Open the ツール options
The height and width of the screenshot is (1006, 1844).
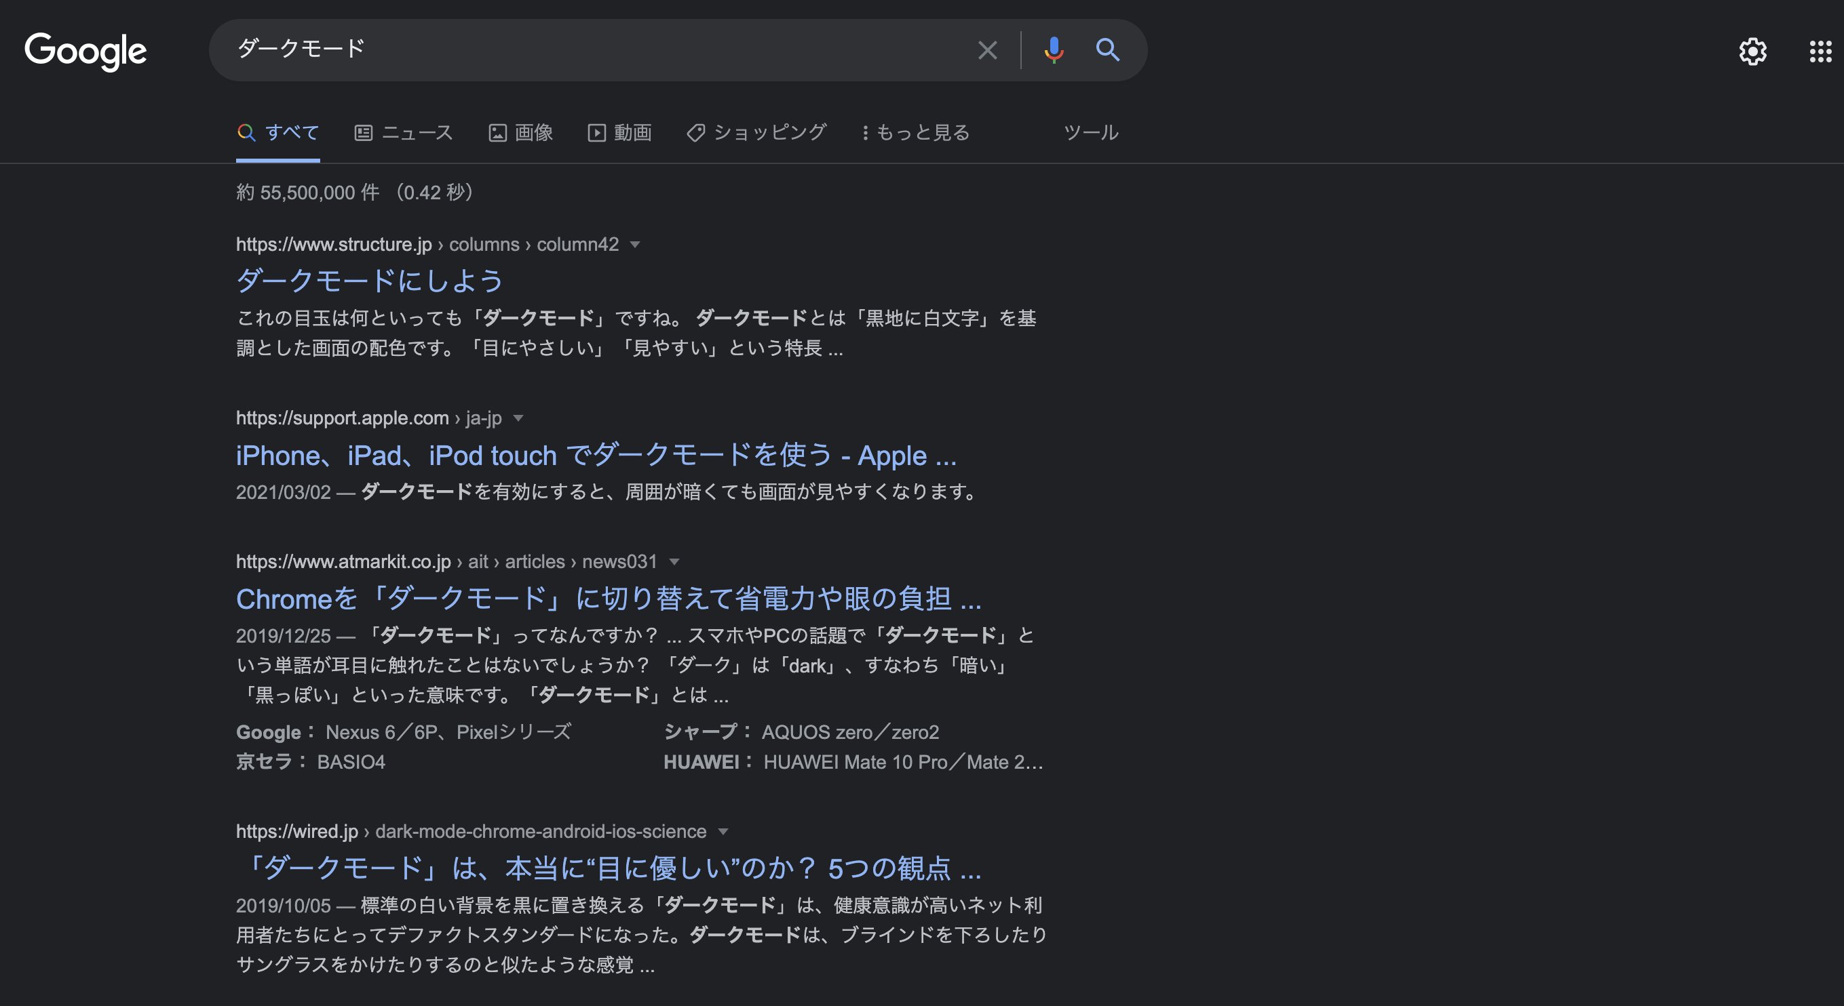click(x=1091, y=132)
